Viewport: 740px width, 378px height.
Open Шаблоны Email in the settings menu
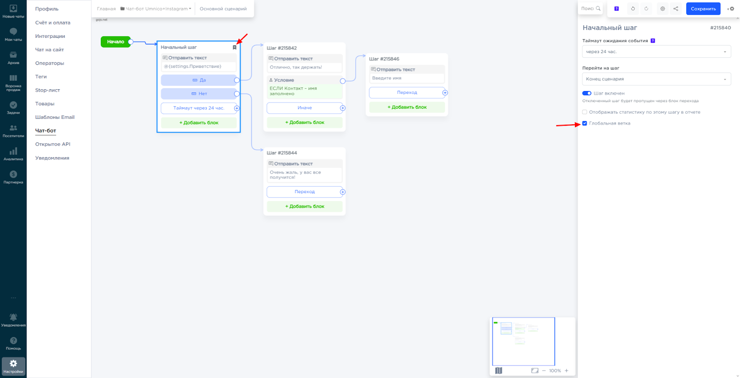(55, 117)
